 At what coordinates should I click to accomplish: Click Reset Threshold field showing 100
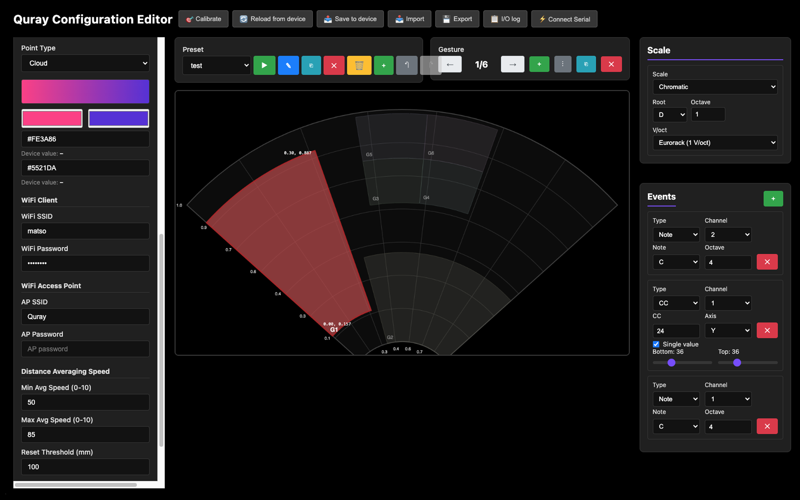(x=85, y=467)
